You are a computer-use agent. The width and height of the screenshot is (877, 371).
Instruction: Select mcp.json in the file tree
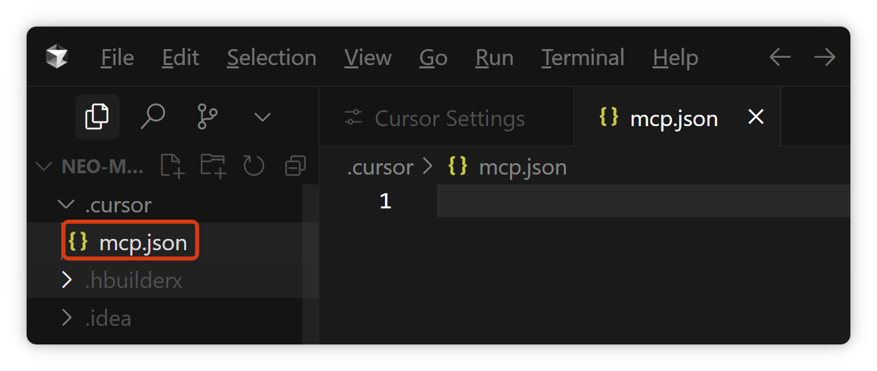(x=142, y=243)
